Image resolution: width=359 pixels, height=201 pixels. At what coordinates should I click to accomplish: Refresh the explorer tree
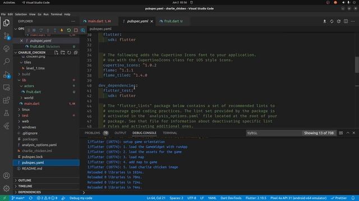69,52
